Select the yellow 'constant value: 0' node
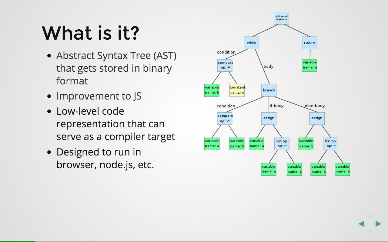The height and width of the screenshot is (242, 388). [237, 90]
